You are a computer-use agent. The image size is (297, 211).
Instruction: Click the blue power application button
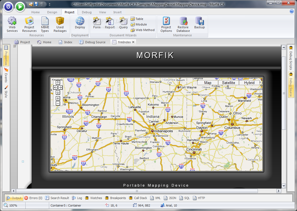pos(8,7)
